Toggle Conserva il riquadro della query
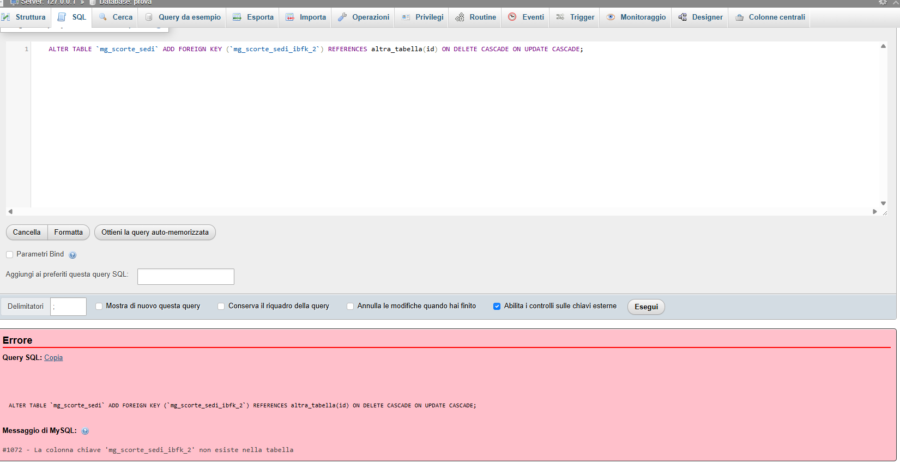The width and height of the screenshot is (900, 464). 221,307
